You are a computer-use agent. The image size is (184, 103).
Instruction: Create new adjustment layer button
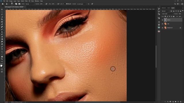click(x=173, y=102)
